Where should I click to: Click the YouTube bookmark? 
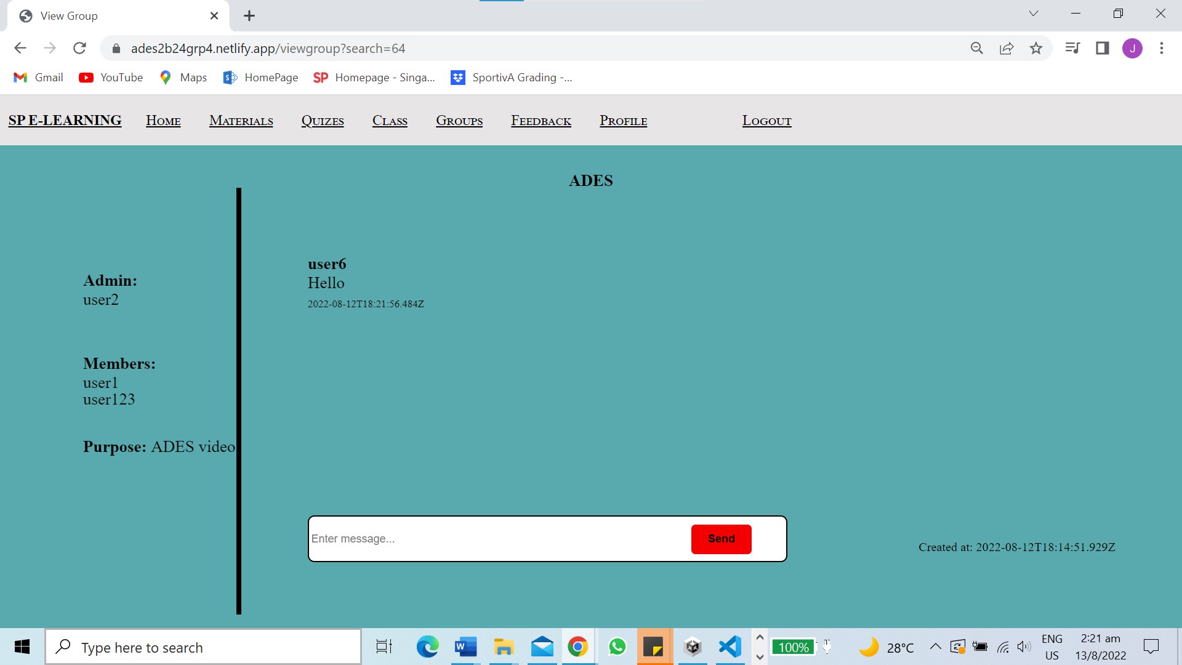(111, 78)
